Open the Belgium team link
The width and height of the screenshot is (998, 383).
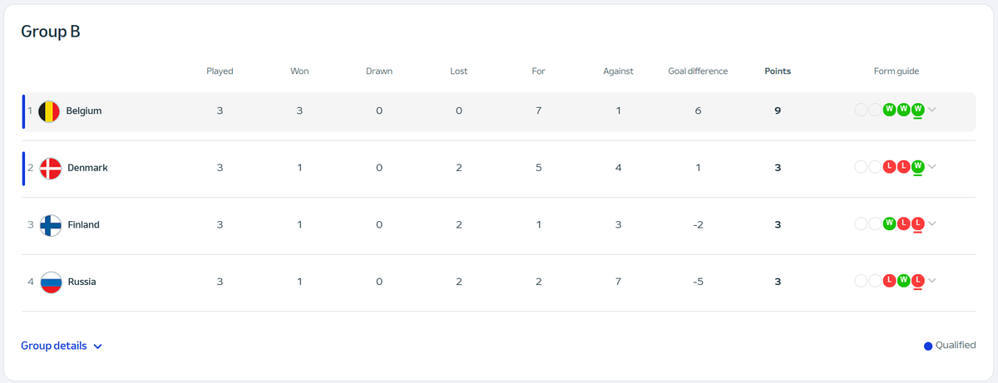click(x=84, y=110)
